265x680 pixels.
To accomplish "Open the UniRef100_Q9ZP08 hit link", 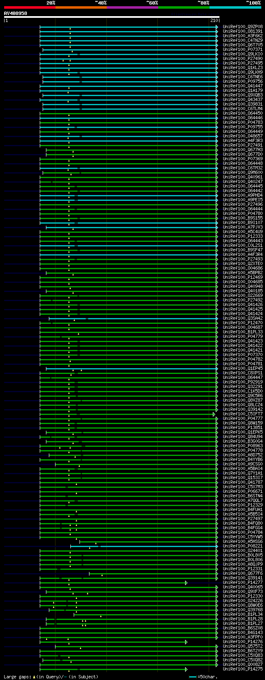I will 243,27.
